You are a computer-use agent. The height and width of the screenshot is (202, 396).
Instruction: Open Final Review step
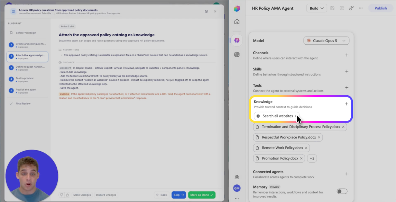pyautogui.click(x=23, y=104)
